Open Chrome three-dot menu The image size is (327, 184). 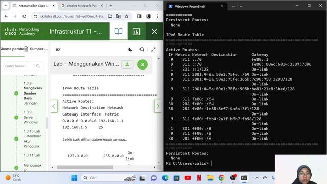(x=158, y=16)
